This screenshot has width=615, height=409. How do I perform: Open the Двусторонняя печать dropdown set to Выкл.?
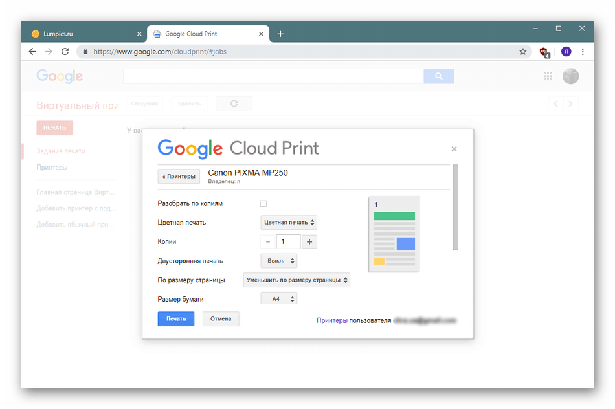[x=279, y=261]
